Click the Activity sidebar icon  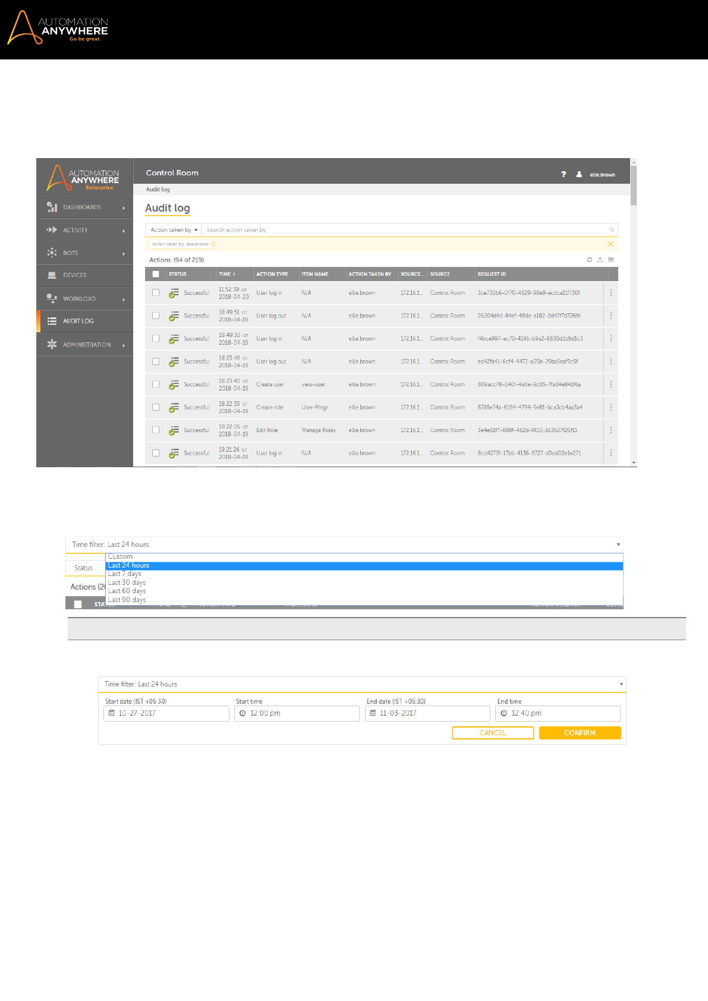coord(52,229)
